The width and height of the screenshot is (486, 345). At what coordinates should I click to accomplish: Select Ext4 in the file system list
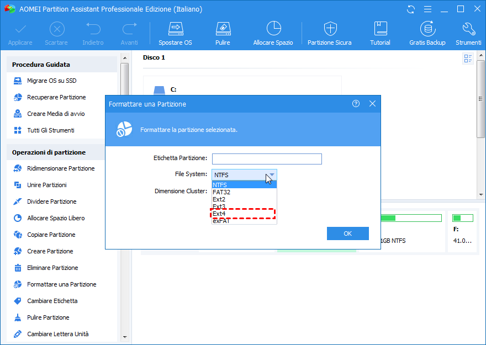tap(244, 214)
